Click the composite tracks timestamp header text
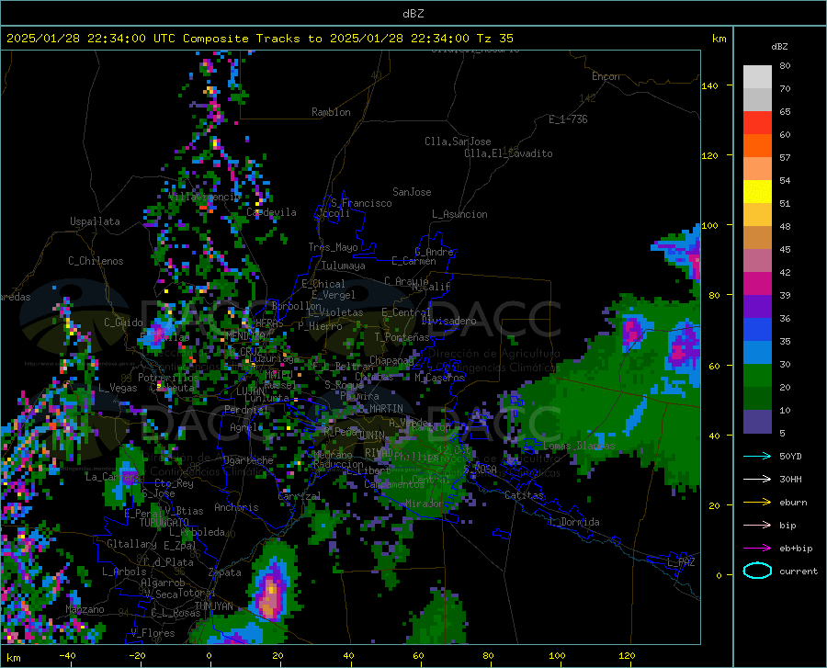This screenshot has height=668, width=827. point(259,39)
